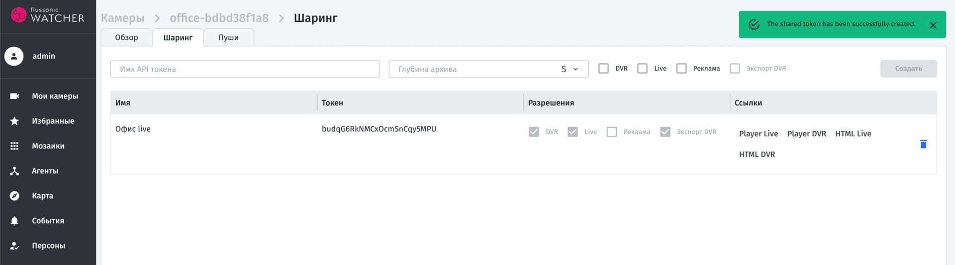
Task: Open Favorites via the star icon
Action: (x=14, y=121)
